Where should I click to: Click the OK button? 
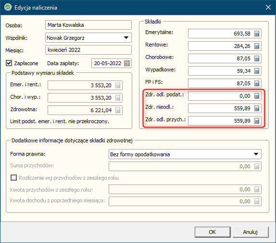click(x=213, y=232)
